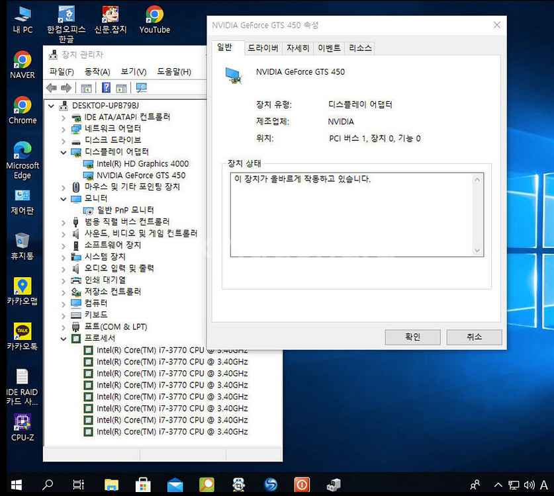Image resolution: width=554 pixels, height=496 pixels.
Task: Click the Windows Start button
Action: [17, 485]
